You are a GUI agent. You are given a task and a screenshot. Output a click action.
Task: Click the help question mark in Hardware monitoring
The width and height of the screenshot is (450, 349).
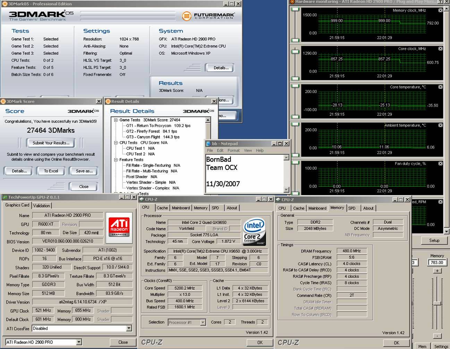click(441, 2)
